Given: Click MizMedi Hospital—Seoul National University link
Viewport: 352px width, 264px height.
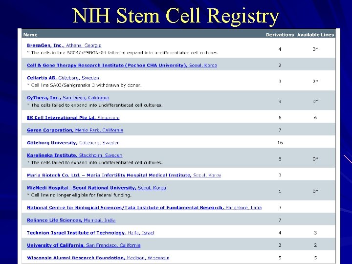Looking at the screenshot, I should point(96,188).
